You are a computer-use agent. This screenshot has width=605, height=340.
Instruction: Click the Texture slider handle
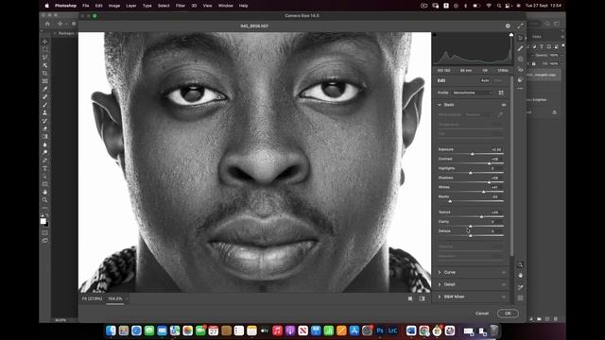point(481,216)
